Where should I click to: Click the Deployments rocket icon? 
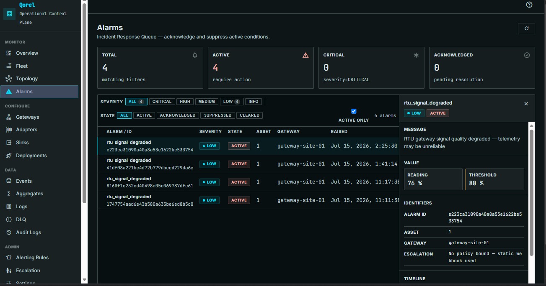pos(9,156)
